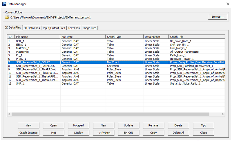Click the Graph Type column header
This screenshot has width=232, height=141.
tap(124, 37)
